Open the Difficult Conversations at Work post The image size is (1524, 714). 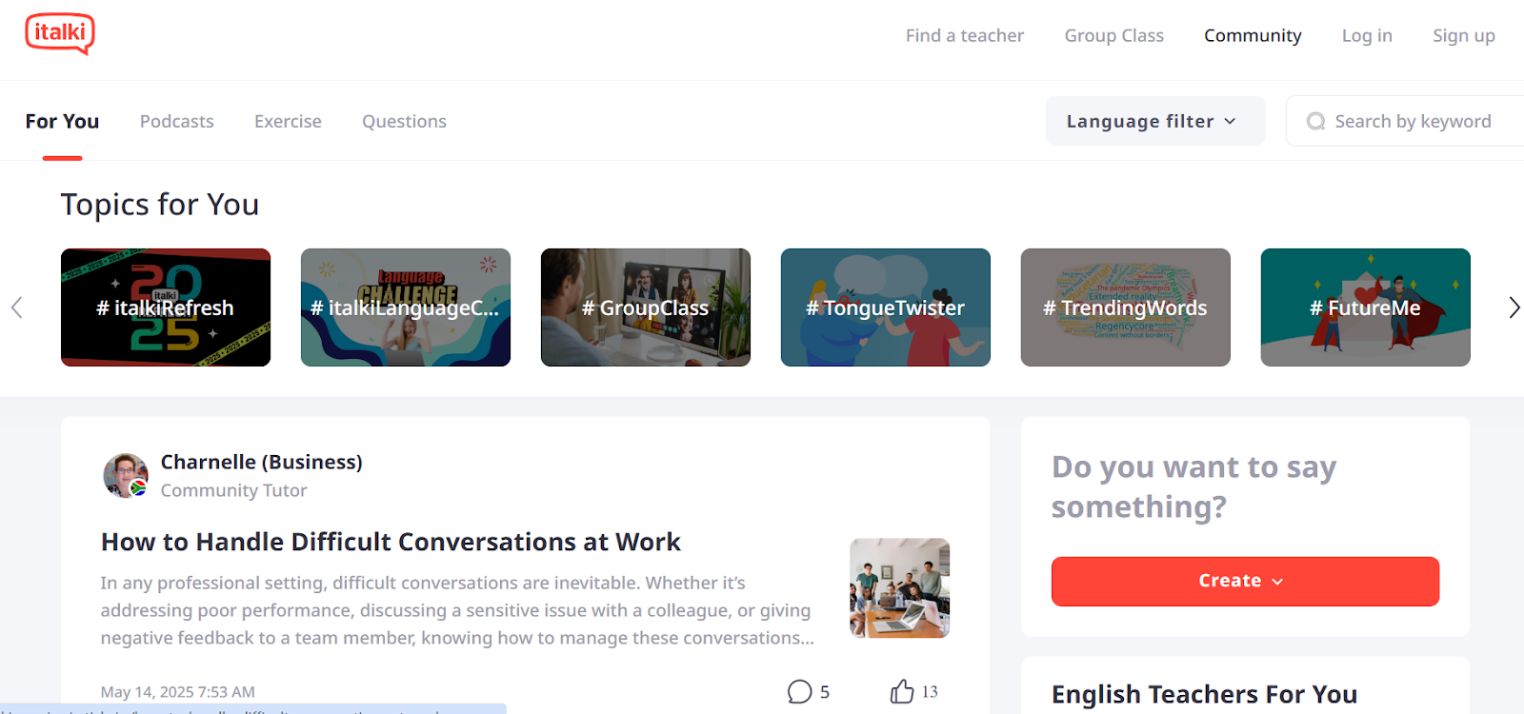click(x=391, y=542)
